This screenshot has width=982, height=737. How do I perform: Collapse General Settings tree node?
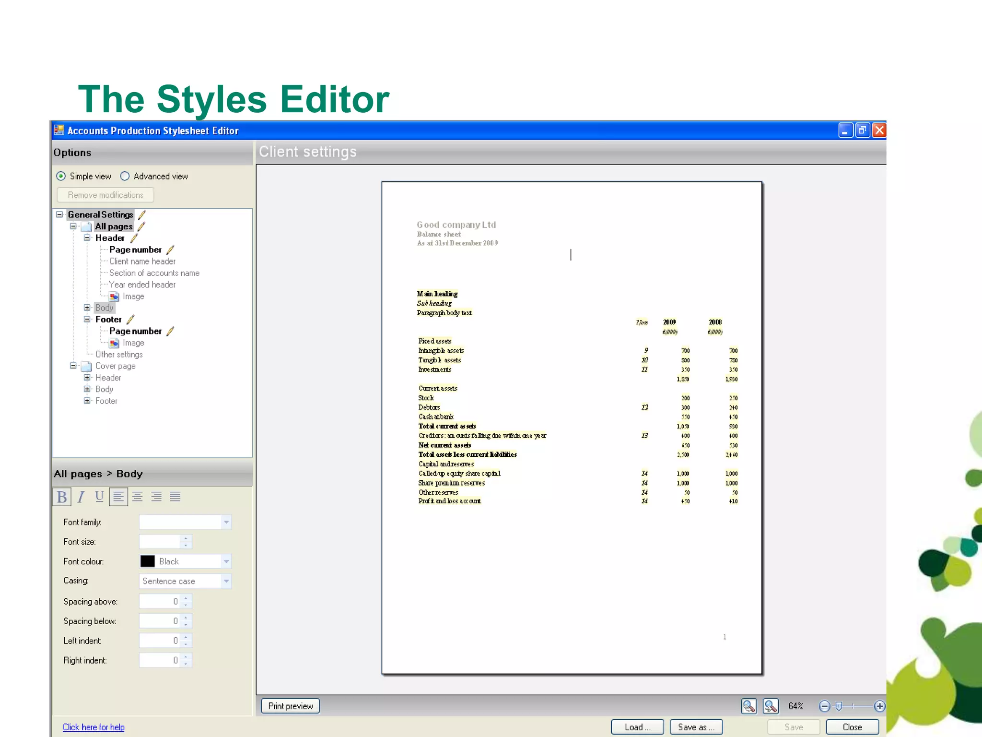pyautogui.click(x=59, y=214)
